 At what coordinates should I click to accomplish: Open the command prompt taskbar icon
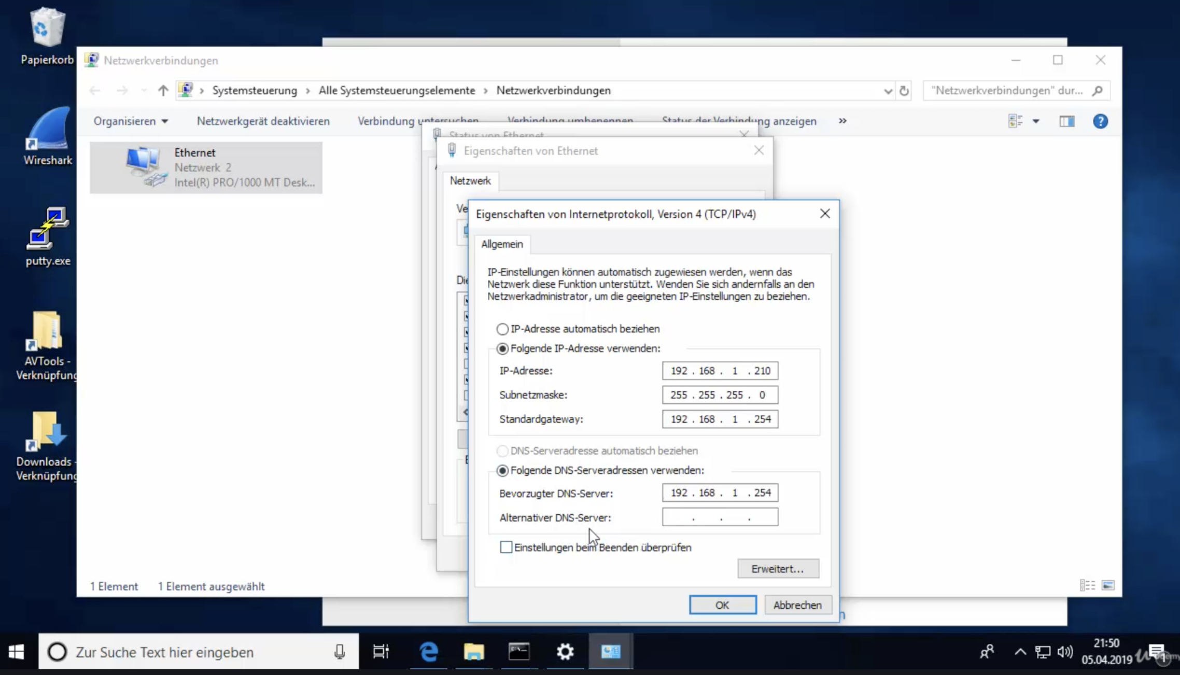pyautogui.click(x=519, y=652)
